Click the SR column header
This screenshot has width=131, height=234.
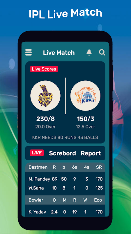pyautogui.click(x=99, y=167)
